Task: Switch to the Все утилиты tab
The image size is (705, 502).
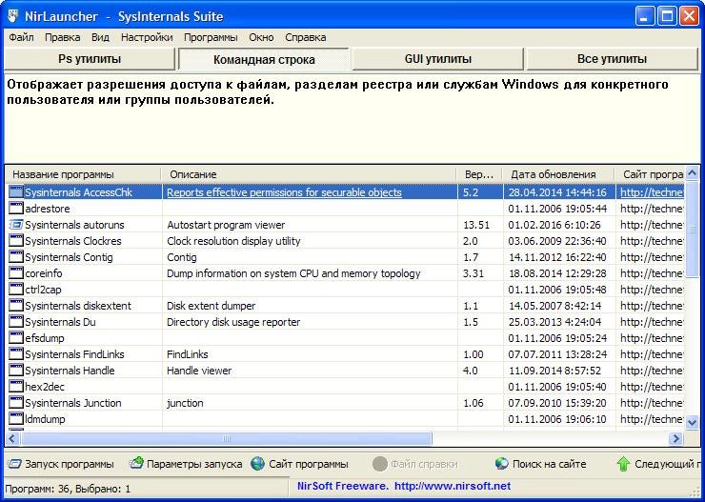Action: coord(612,59)
